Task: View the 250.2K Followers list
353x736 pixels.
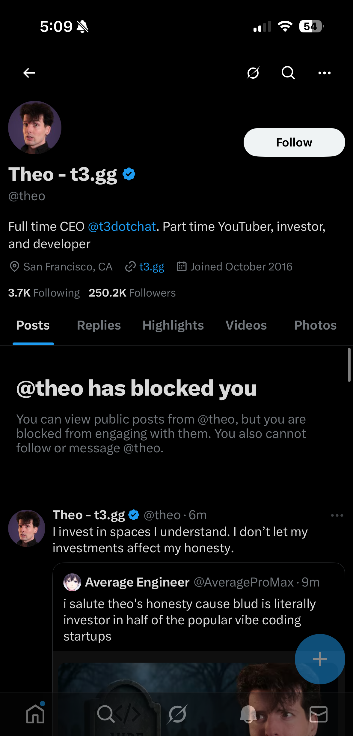Action: tap(132, 293)
